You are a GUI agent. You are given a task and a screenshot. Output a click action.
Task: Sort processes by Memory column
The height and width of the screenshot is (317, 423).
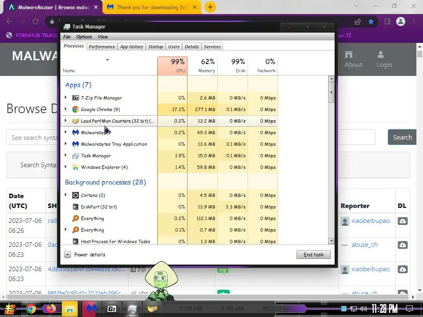pyautogui.click(x=202, y=66)
